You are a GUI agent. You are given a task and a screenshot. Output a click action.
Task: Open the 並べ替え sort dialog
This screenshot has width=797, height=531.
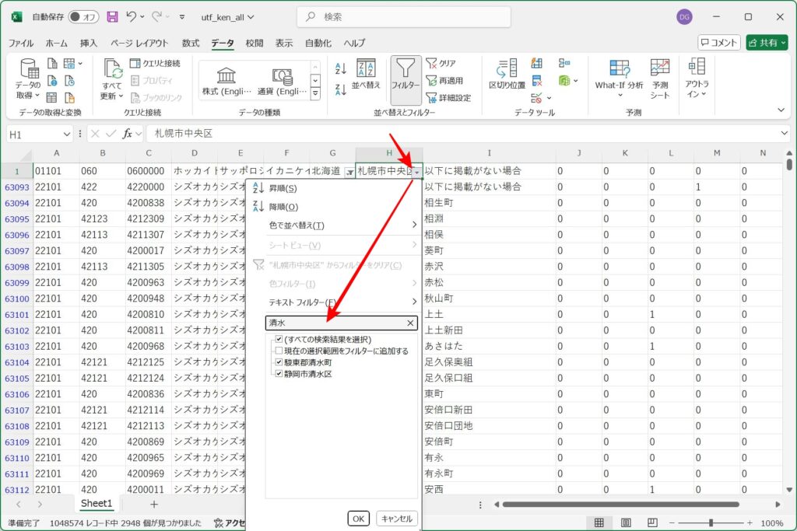coord(366,75)
